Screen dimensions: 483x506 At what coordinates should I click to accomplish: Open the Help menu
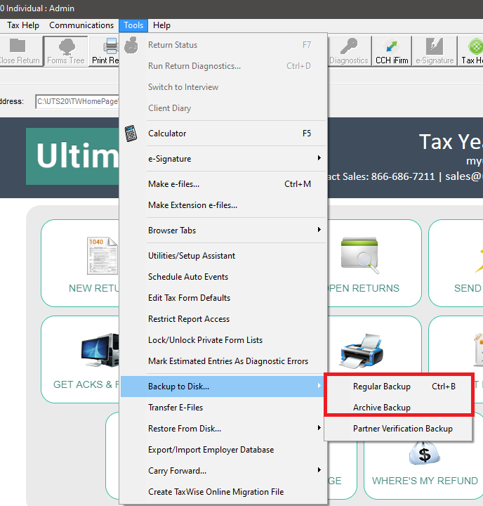point(161,25)
